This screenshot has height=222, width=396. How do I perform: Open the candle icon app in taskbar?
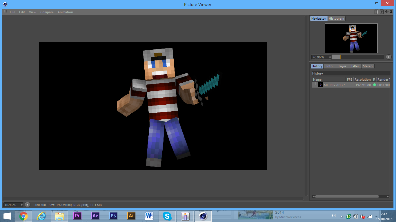(x=185, y=216)
